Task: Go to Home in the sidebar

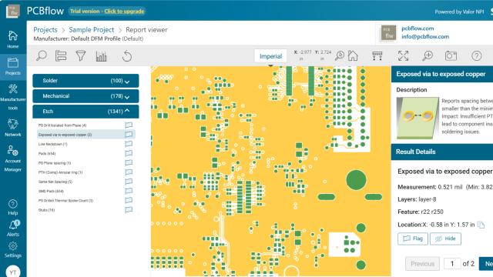Action: (13, 39)
